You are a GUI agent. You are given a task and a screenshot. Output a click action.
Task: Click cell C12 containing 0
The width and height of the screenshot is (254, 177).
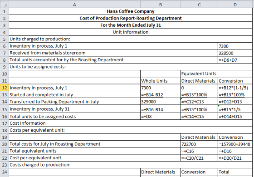199,88
